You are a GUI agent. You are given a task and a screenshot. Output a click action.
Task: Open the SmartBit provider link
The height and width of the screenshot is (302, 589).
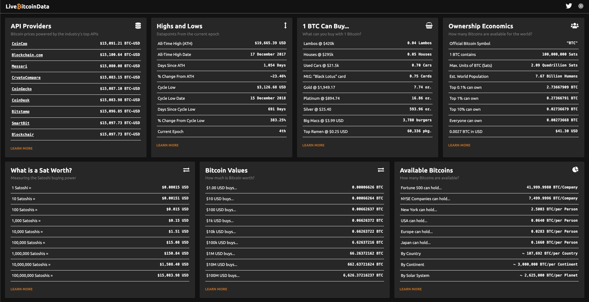pos(21,123)
